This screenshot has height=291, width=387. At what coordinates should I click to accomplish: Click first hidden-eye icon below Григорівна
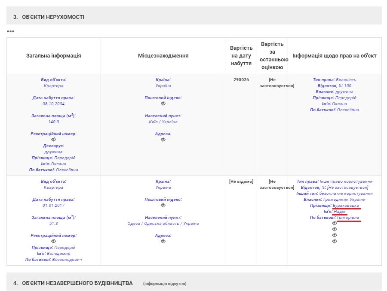[335, 223]
